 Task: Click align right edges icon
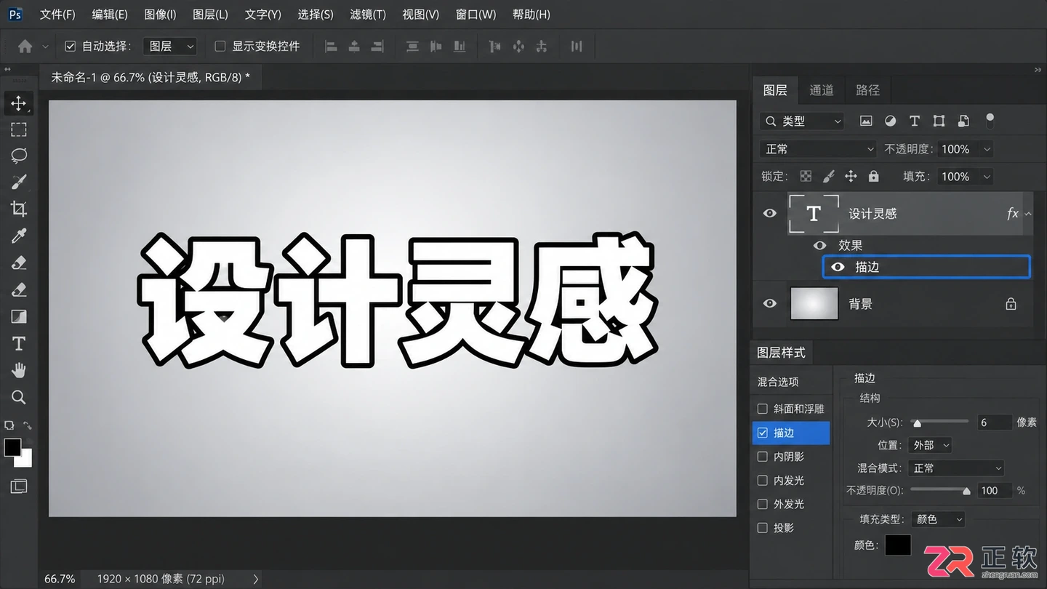pyautogui.click(x=377, y=47)
